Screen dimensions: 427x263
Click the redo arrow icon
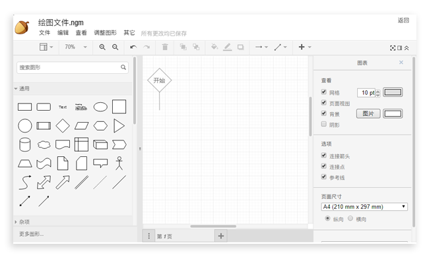[147, 47]
